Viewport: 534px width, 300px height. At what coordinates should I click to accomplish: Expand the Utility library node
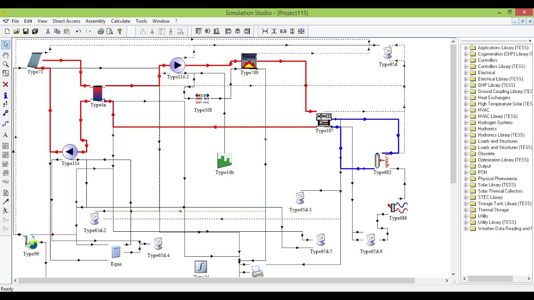[466, 216]
